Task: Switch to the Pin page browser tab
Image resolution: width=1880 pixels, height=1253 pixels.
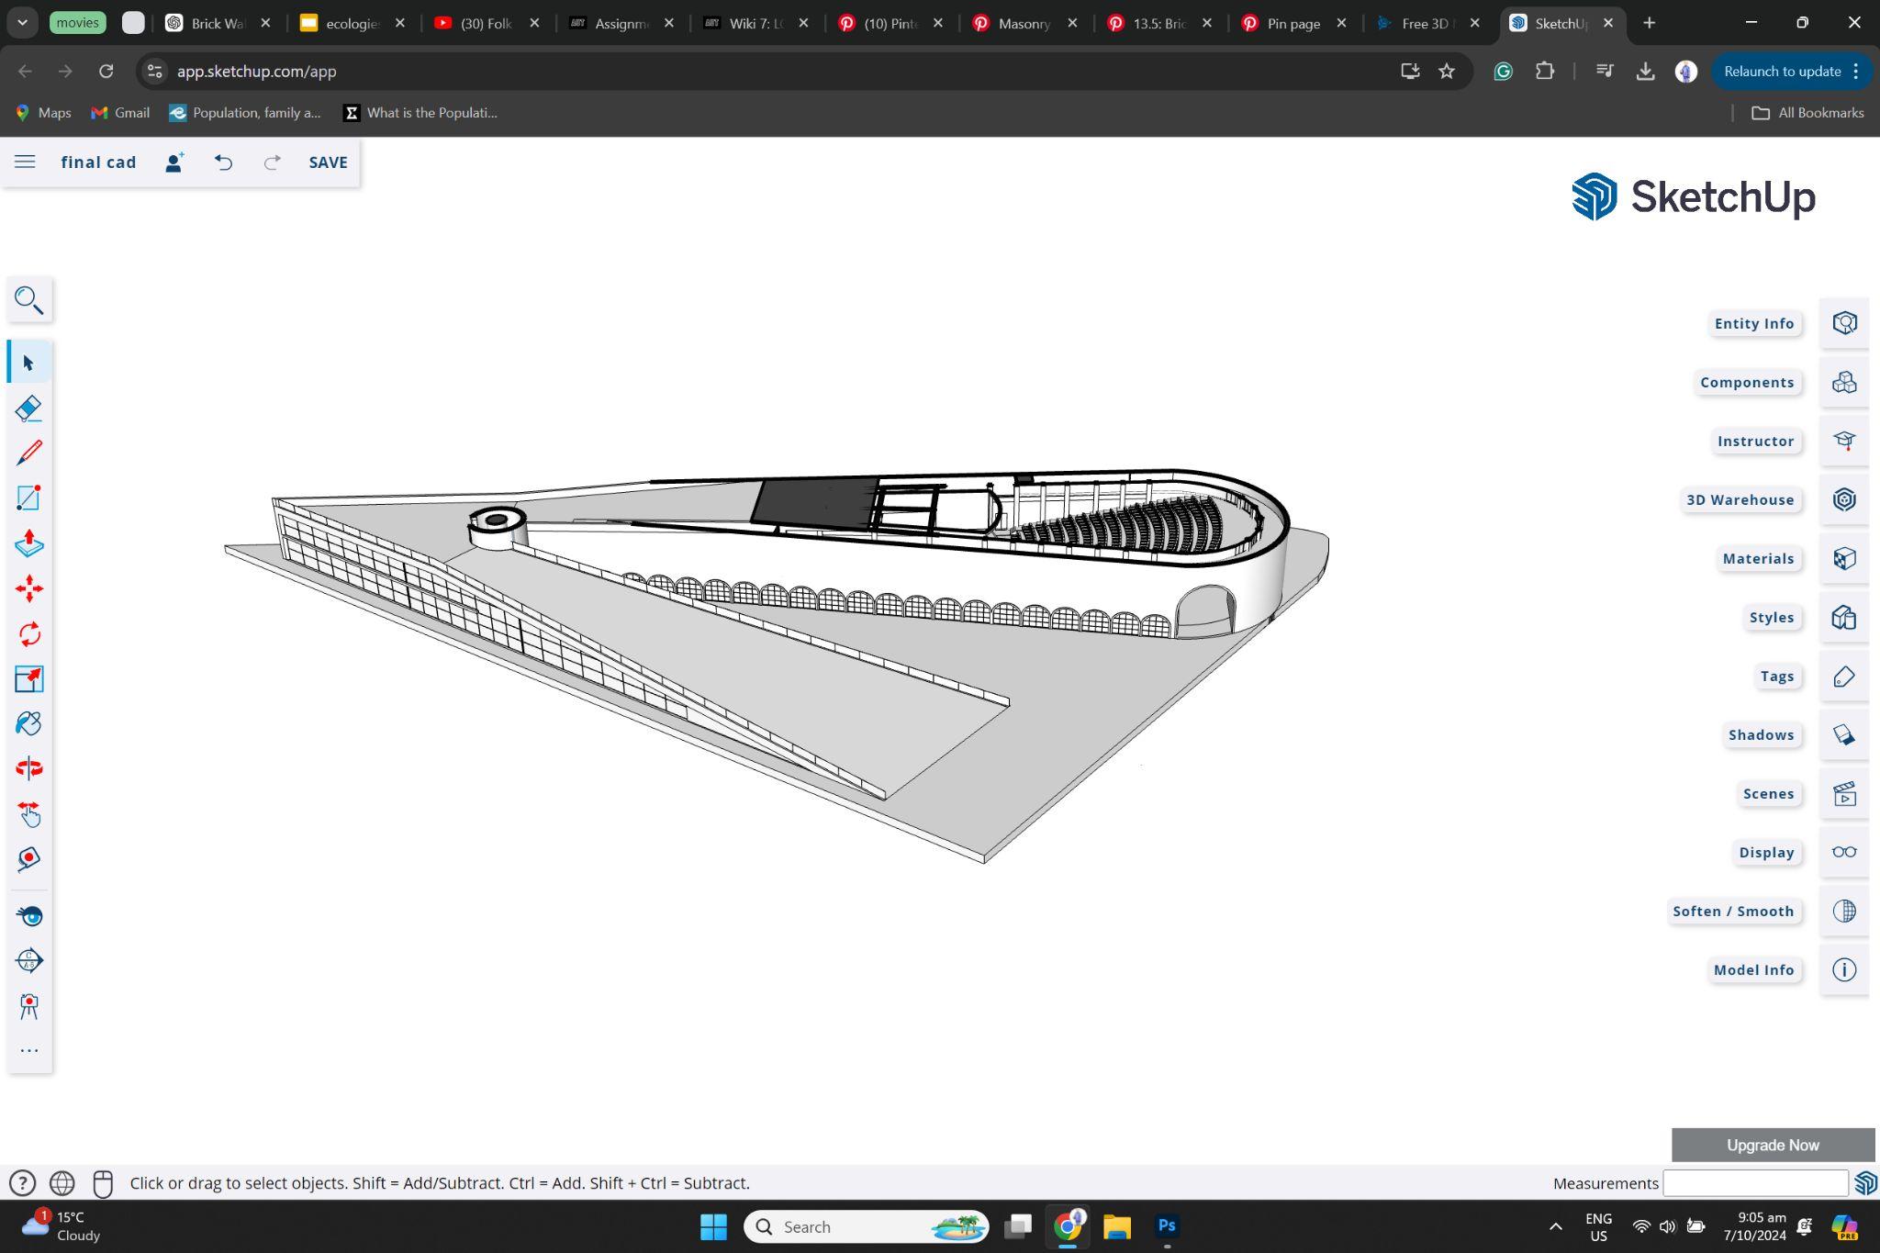Action: pos(1292,24)
